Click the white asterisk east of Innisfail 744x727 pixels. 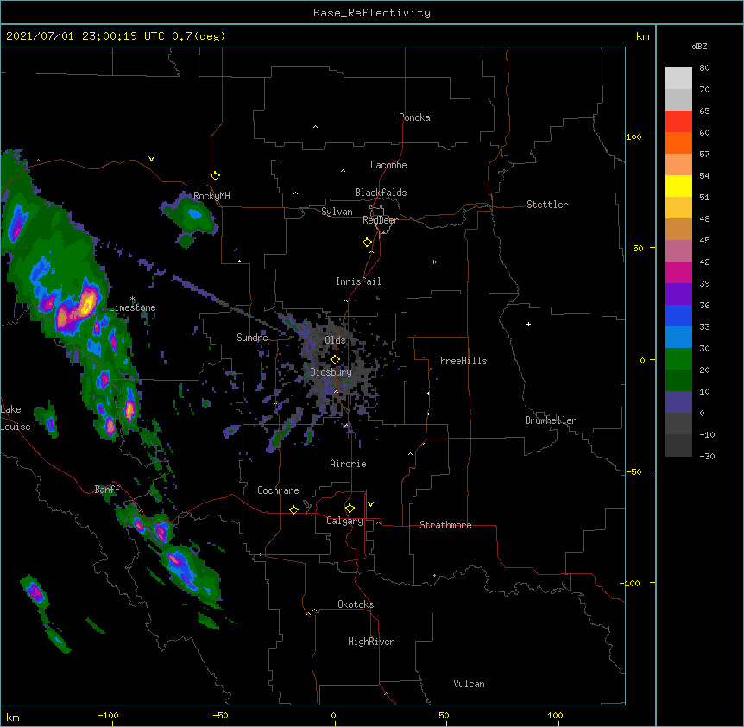point(433,262)
